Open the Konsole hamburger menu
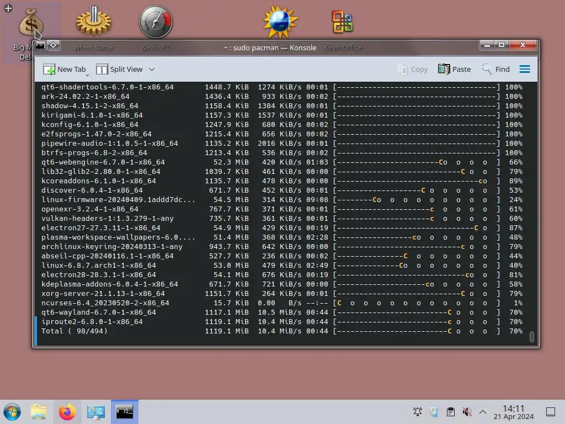The width and height of the screenshot is (565, 424). 525,69
